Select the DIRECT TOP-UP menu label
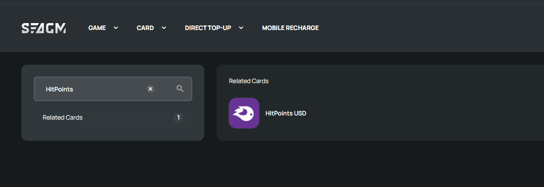This screenshot has width=544, height=187. (x=208, y=28)
